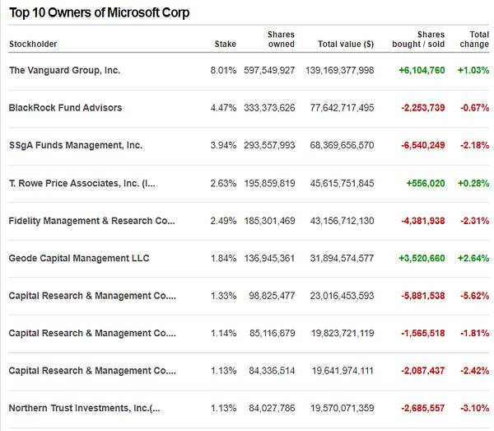Click total value 45,615,751,845

(x=342, y=183)
